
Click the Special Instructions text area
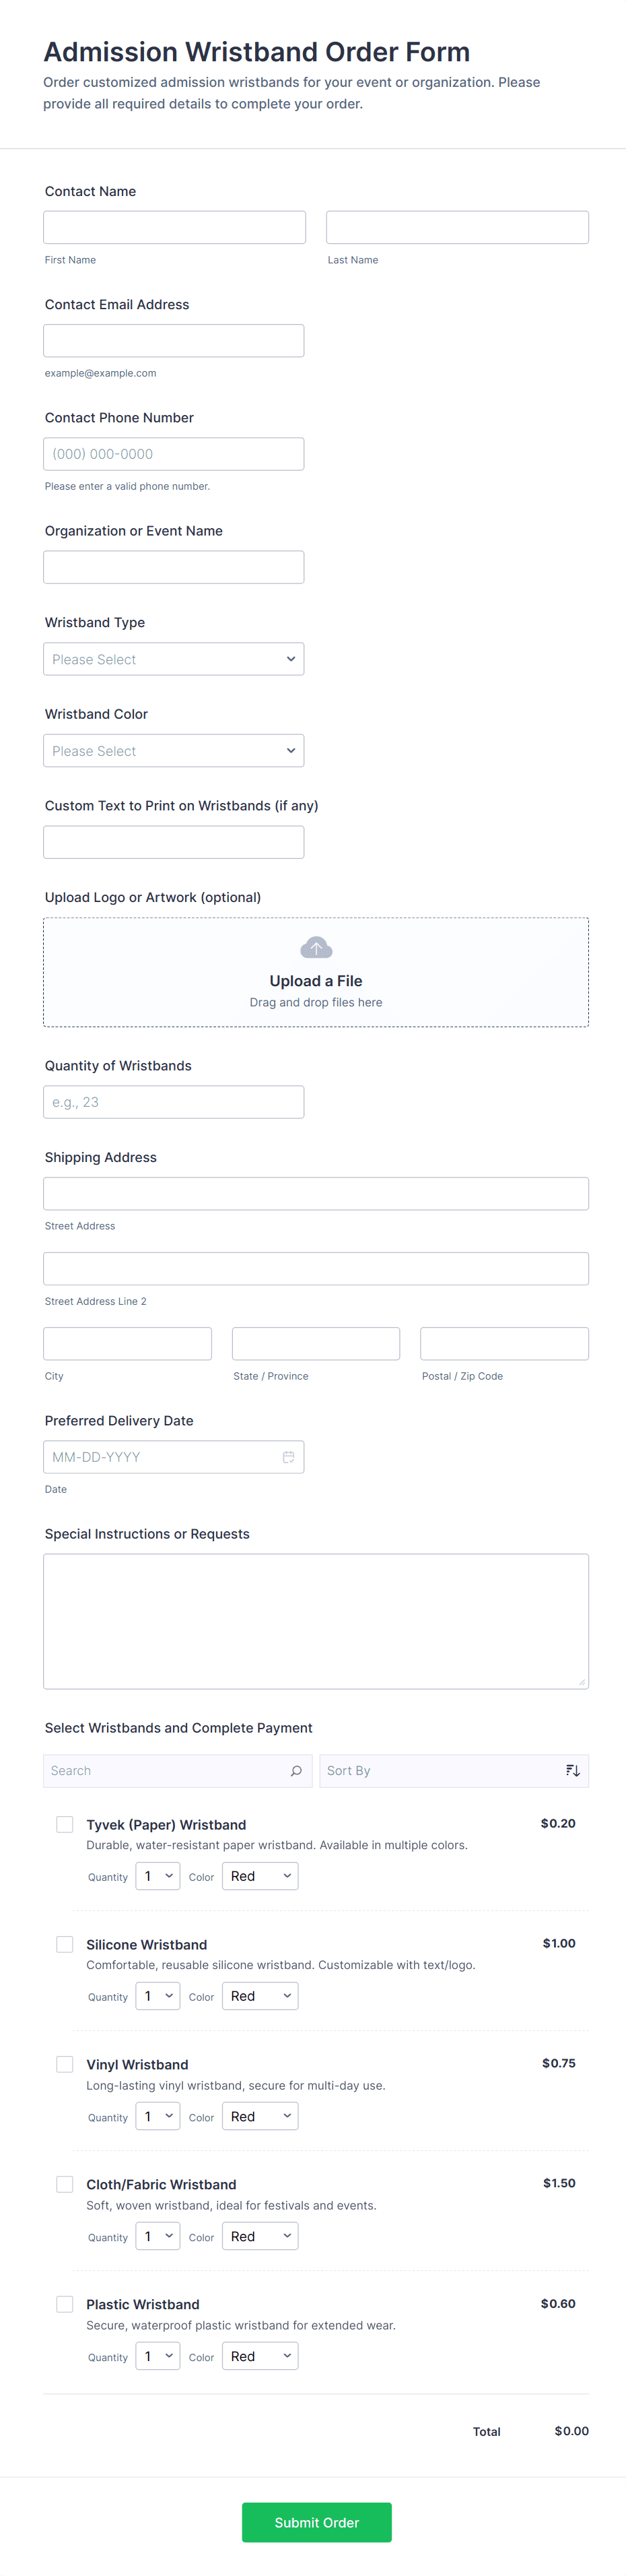pyautogui.click(x=316, y=1621)
